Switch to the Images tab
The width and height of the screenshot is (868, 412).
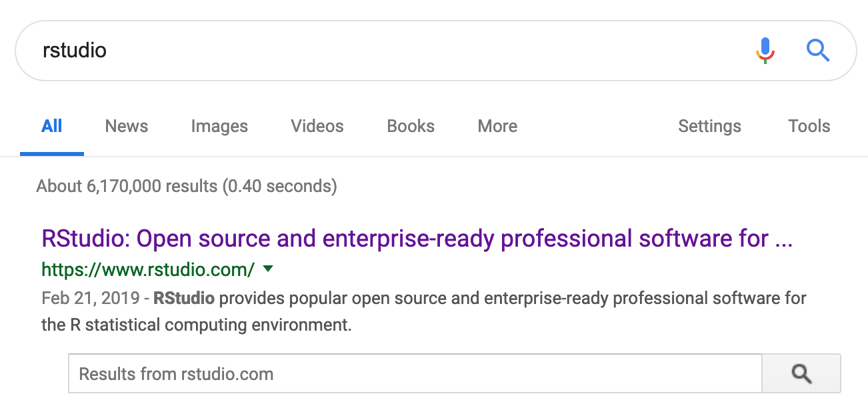click(x=219, y=126)
